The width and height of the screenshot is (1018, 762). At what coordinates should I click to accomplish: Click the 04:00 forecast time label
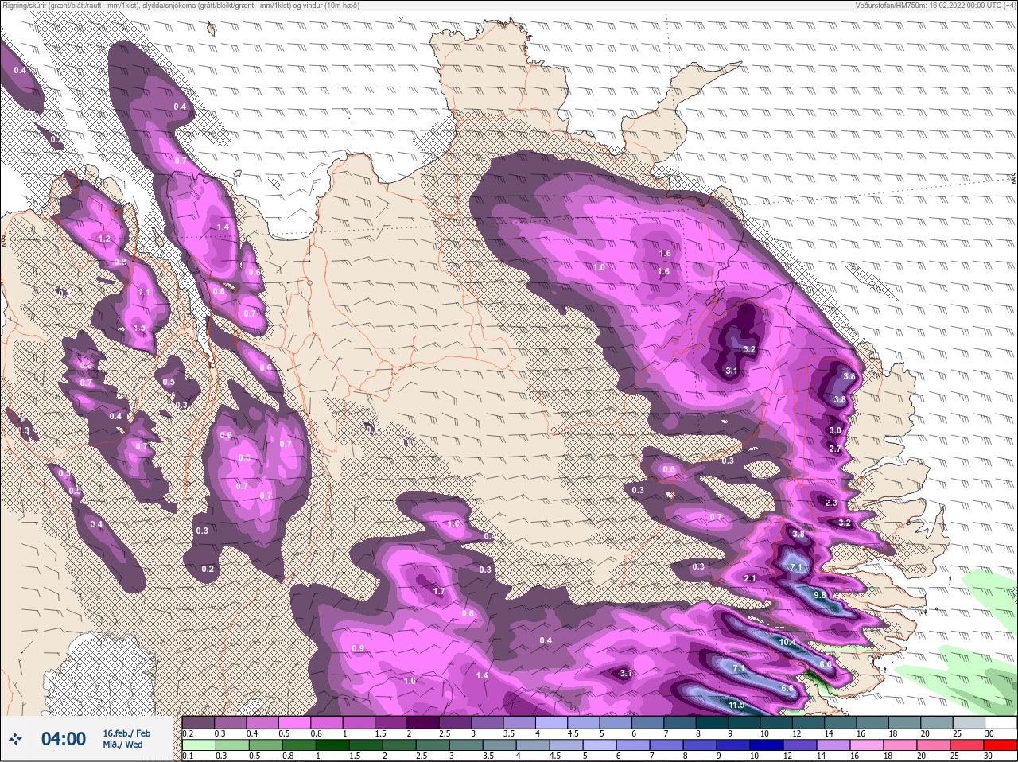coord(64,739)
